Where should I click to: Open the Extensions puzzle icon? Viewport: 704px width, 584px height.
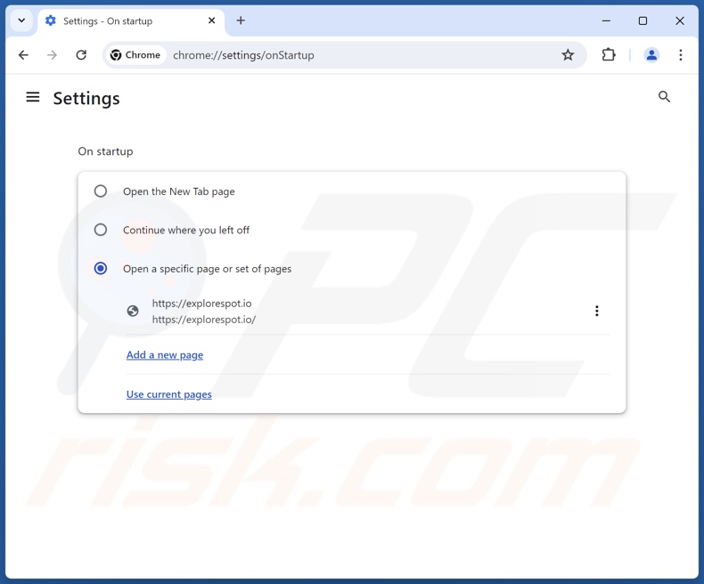click(x=609, y=54)
